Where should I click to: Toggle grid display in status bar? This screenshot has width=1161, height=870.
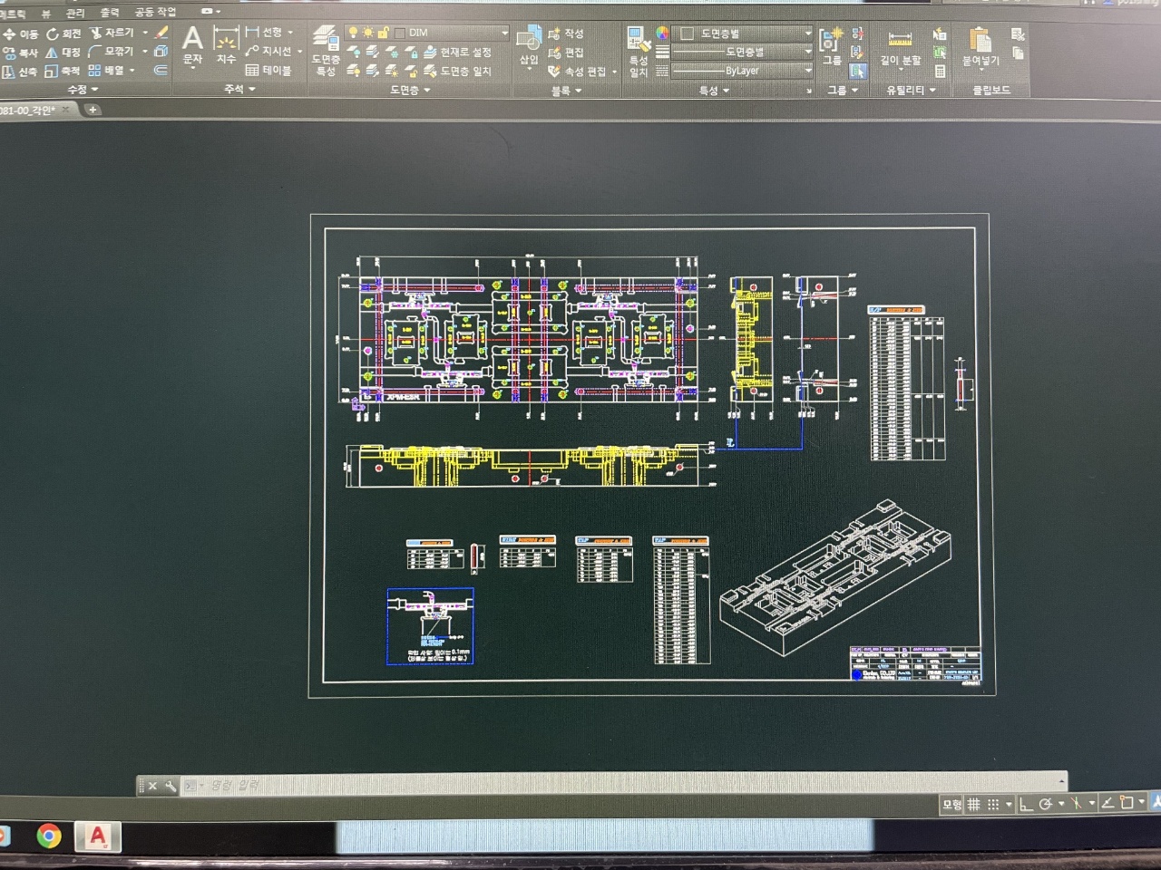(974, 804)
